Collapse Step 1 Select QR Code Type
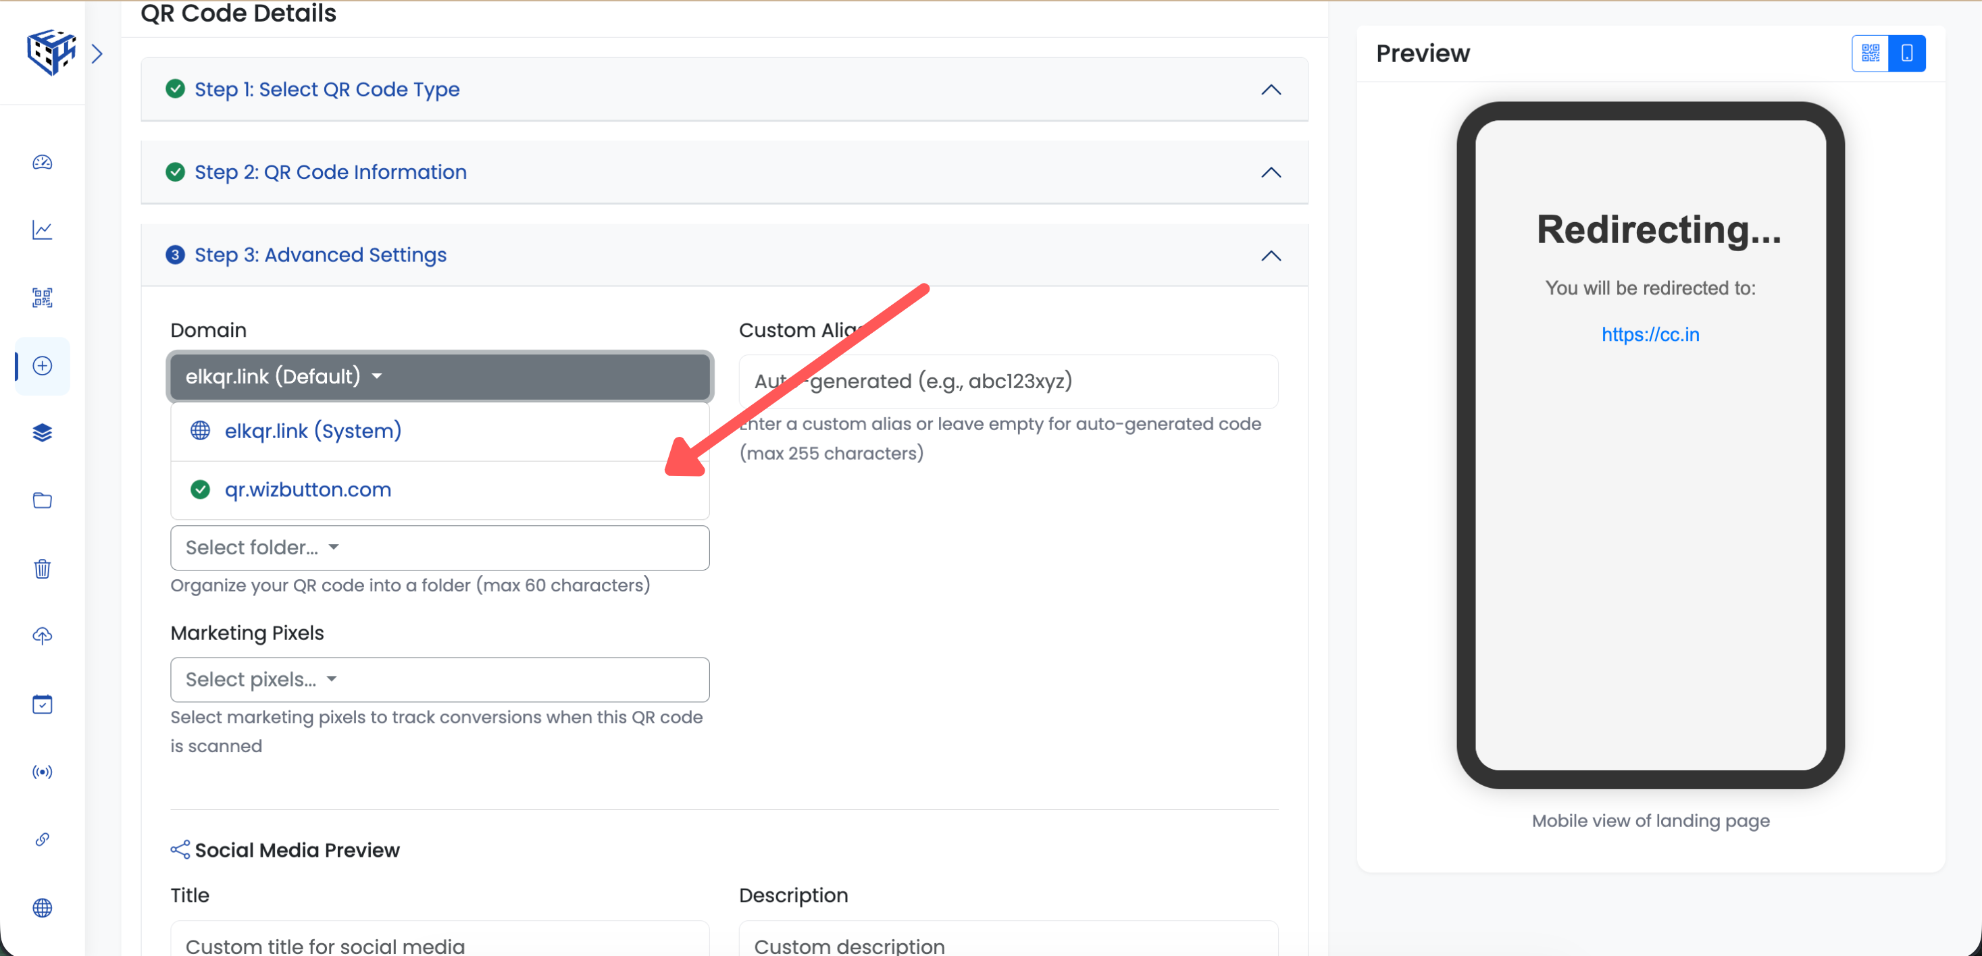 [1270, 89]
